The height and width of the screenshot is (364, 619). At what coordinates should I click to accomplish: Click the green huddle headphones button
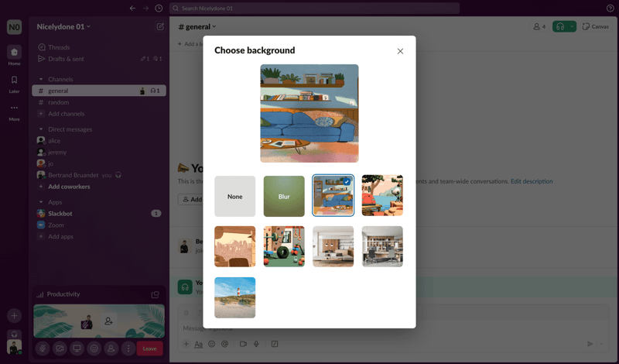click(x=560, y=26)
